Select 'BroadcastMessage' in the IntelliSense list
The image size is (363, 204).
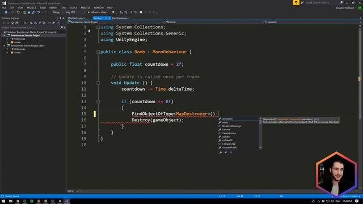tap(238, 126)
